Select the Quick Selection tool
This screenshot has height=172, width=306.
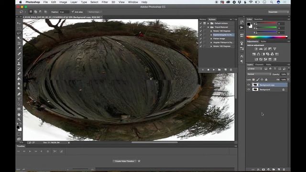point(19,38)
